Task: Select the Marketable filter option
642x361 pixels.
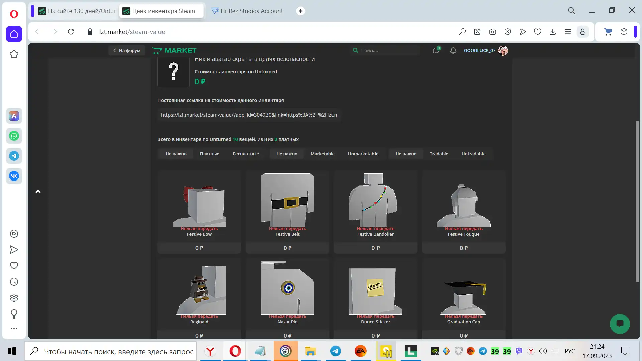Action: coord(322,154)
